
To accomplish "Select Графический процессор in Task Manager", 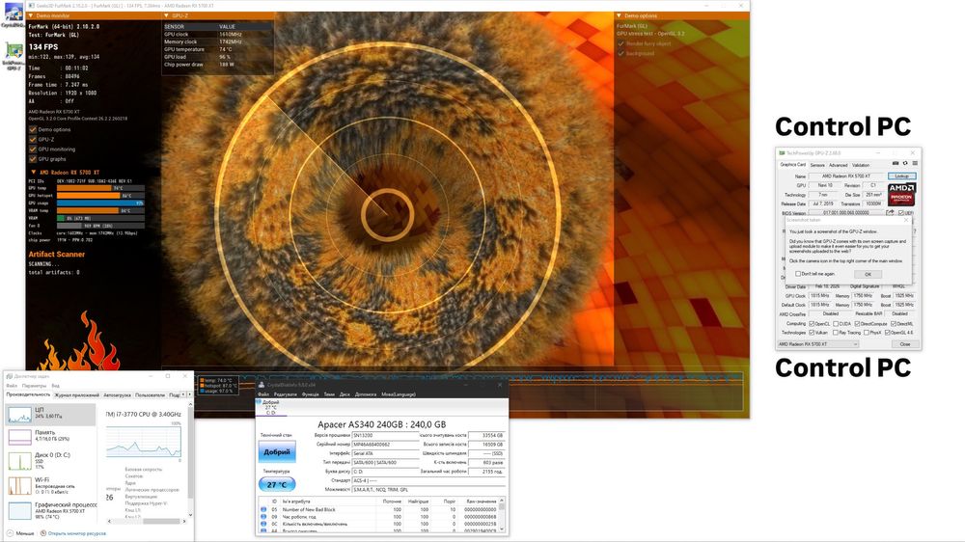I will 51,510.
